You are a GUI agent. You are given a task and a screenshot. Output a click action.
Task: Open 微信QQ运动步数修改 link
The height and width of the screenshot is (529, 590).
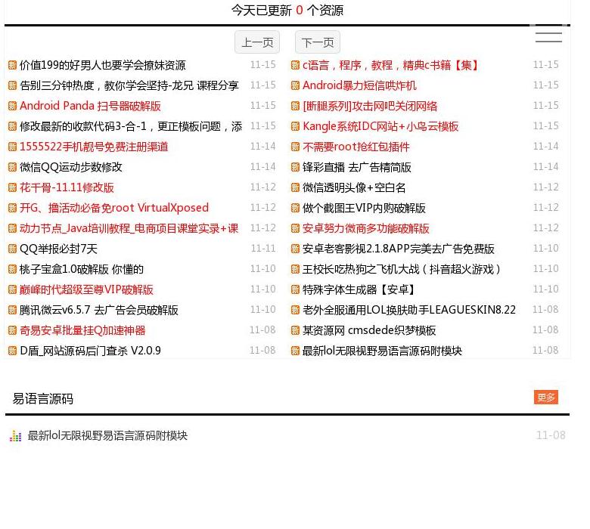(71, 167)
